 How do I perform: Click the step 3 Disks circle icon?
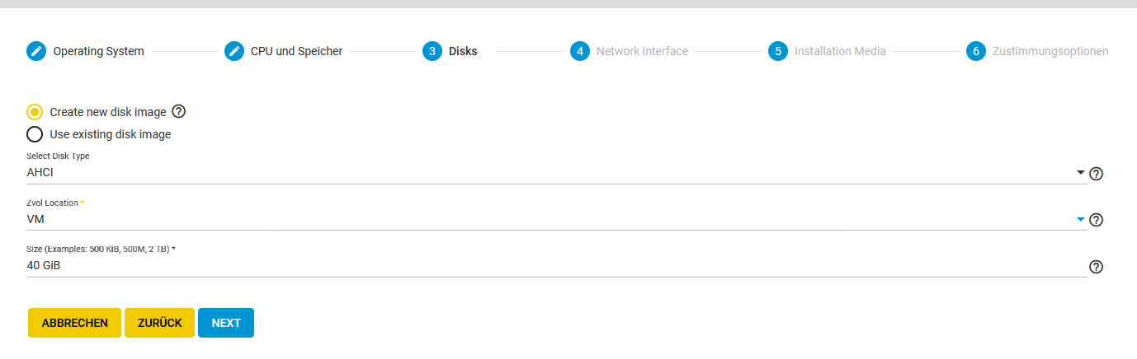tap(432, 51)
